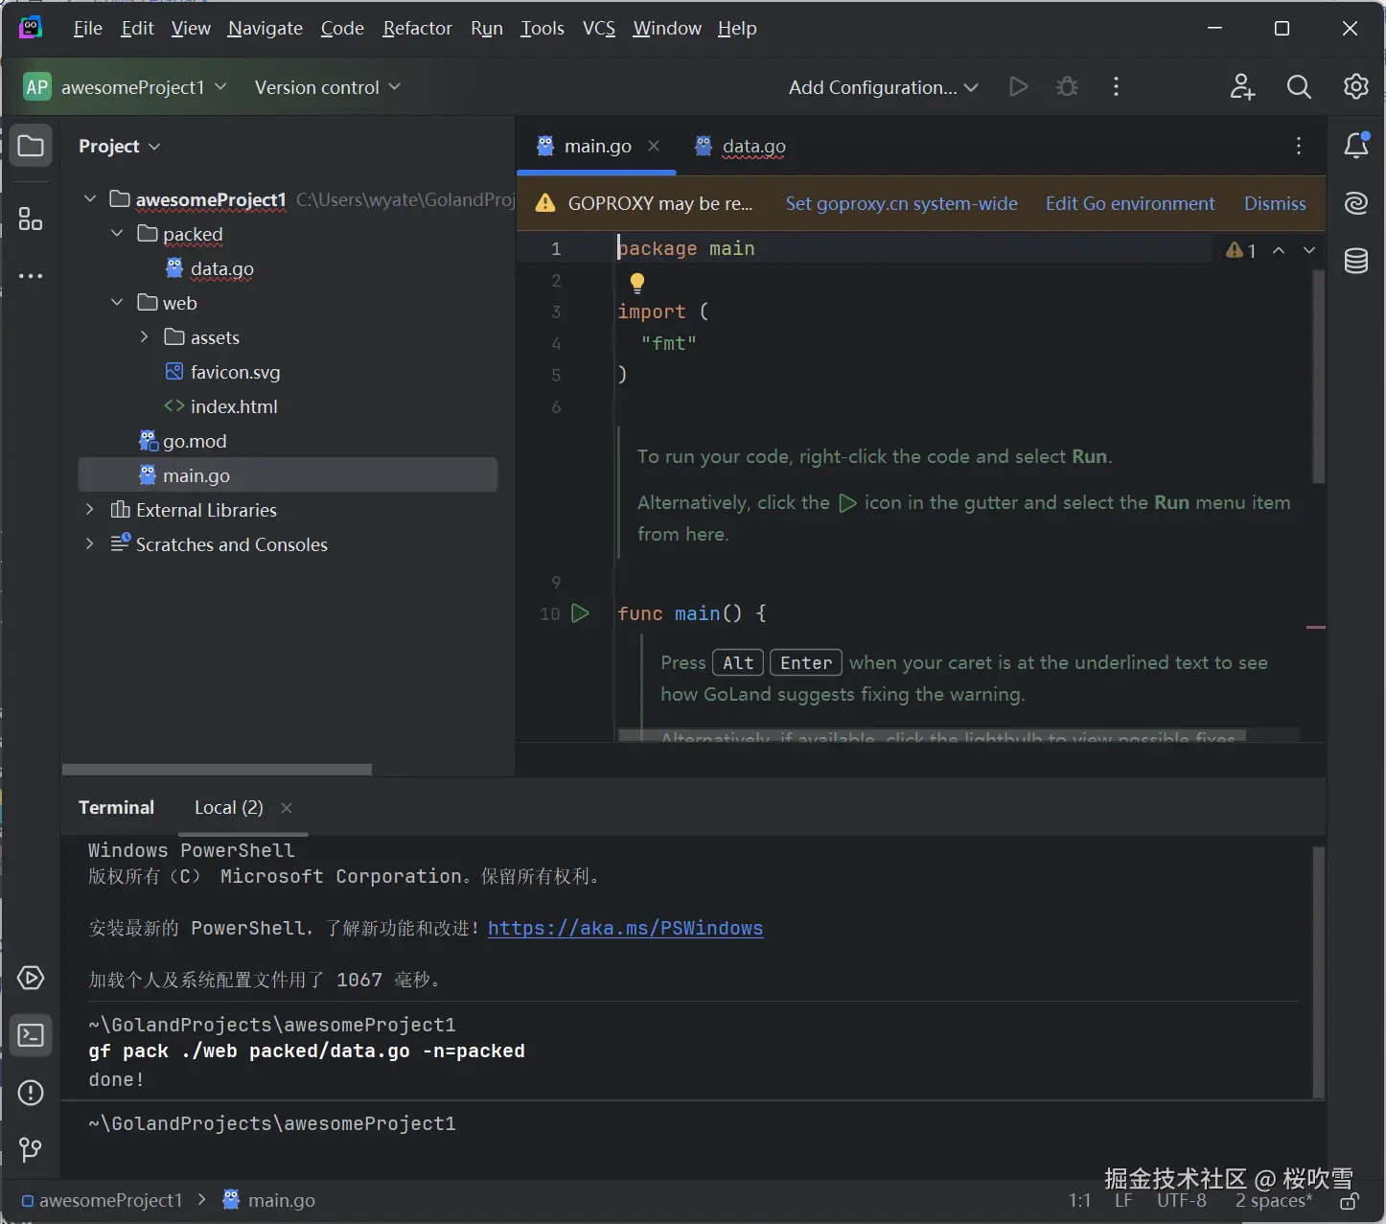Screen dimensions: 1386x1224
Task: Click the 1:1 caret position indicator
Action: click(x=1080, y=1201)
